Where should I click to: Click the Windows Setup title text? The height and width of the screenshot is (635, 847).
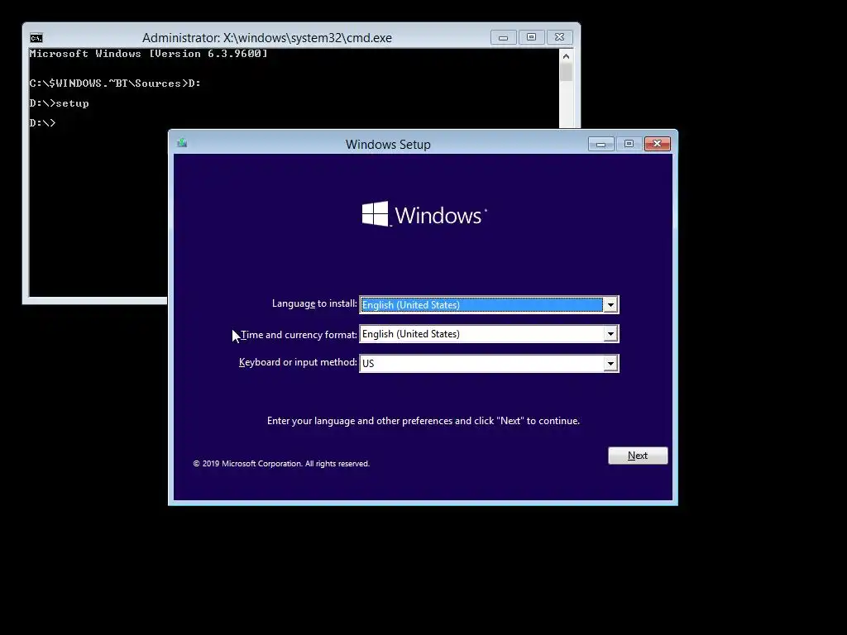[x=388, y=145]
